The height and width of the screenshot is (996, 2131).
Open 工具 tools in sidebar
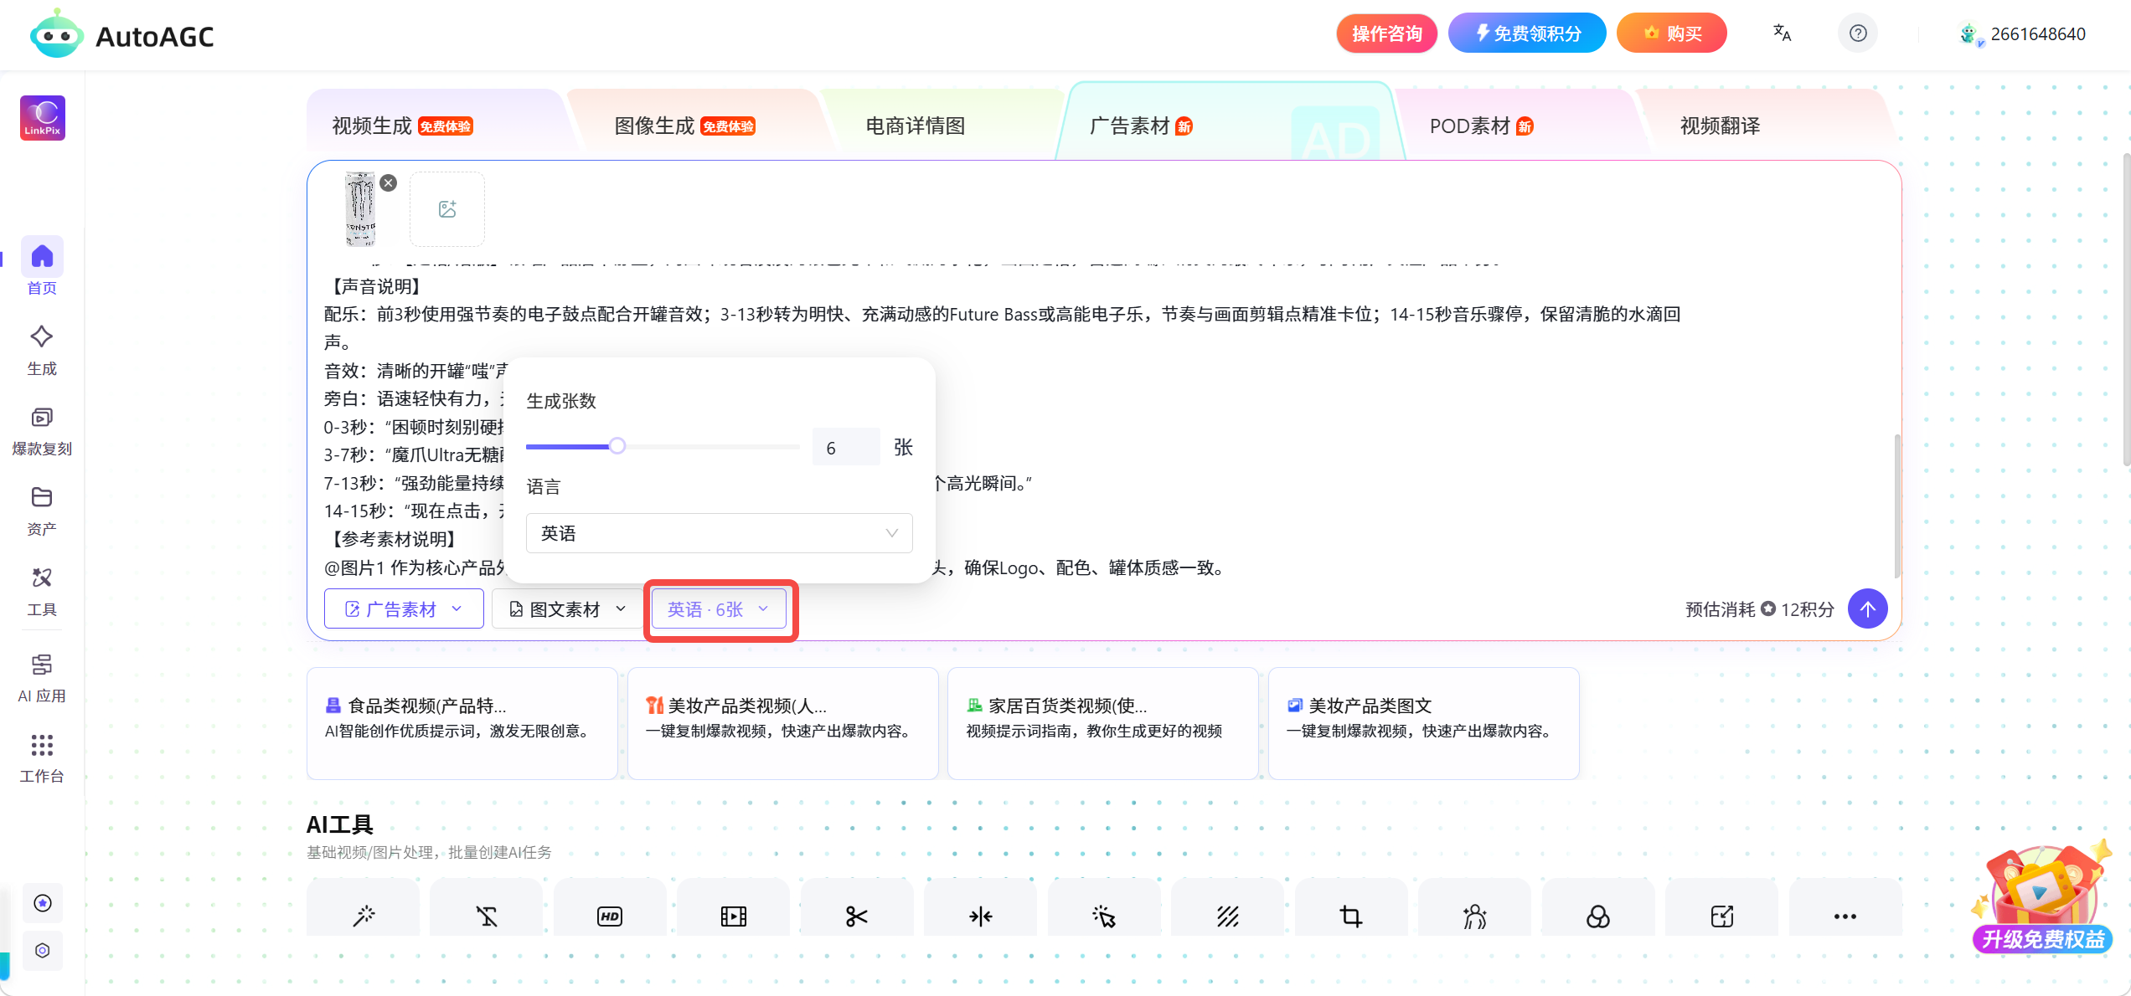click(x=42, y=591)
